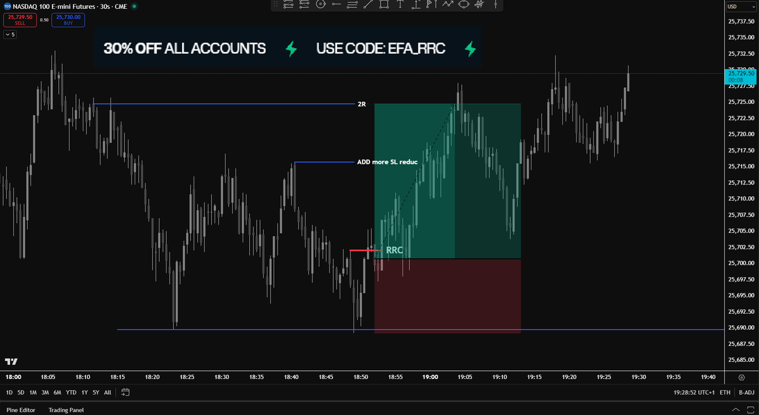Click the 19:00 time axis label
Image resolution: width=759 pixels, height=415 pixels.
tap(430, 377)
